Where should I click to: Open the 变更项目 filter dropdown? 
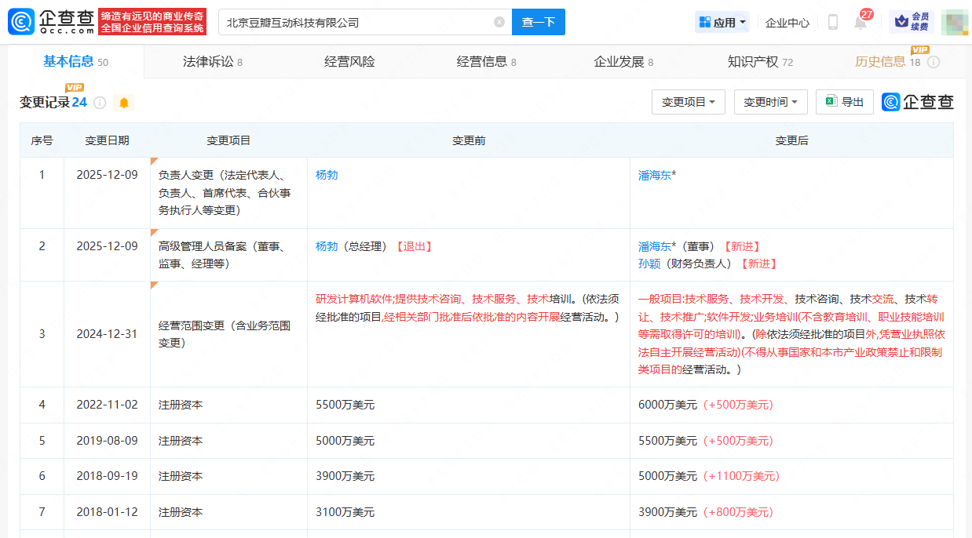coord(689,102)
